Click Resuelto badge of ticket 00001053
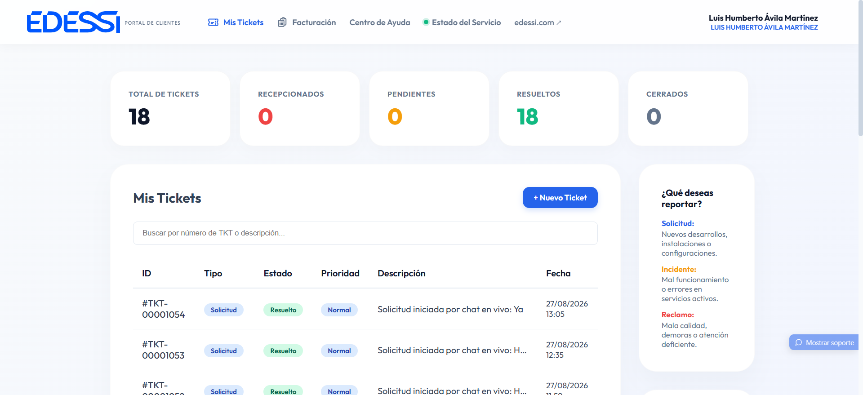Viewport: 863px width, 395px height. (x=283, y=351)
